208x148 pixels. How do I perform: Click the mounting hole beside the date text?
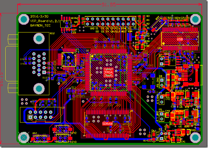(24, 19)
